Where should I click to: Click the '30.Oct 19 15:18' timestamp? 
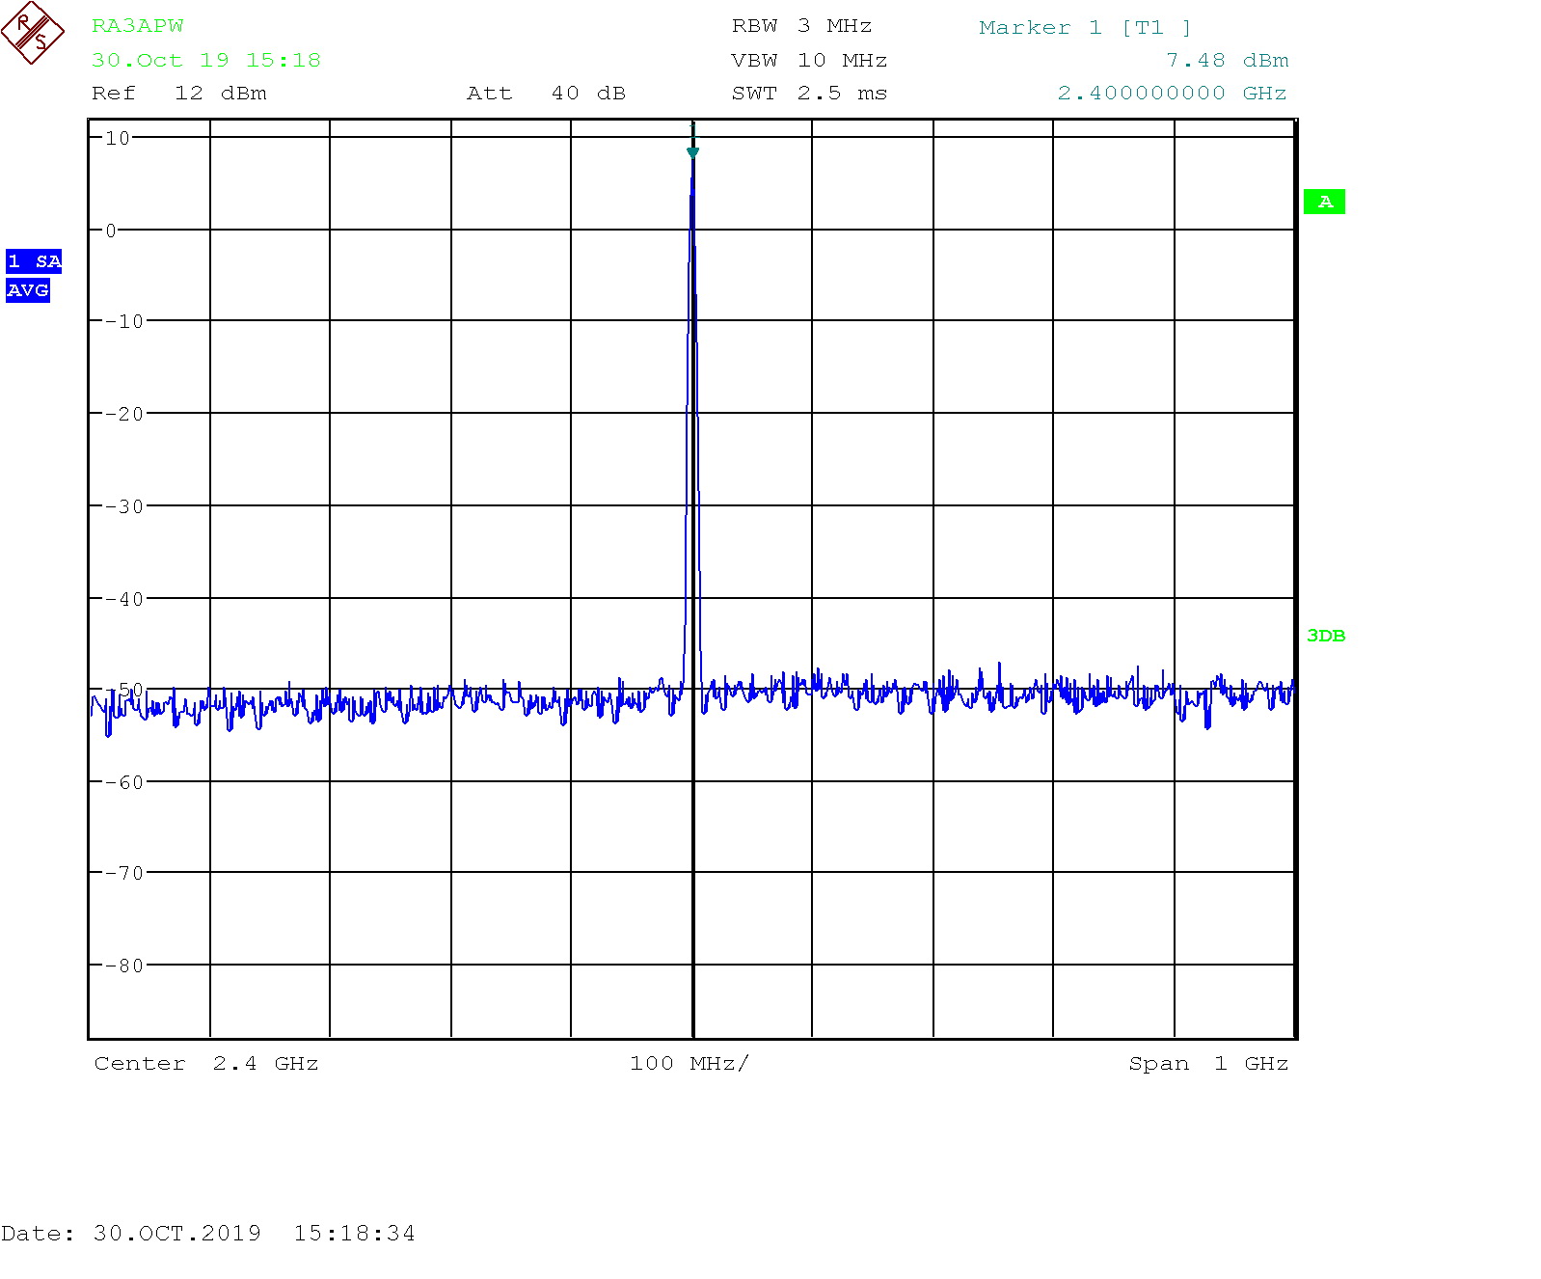tap(206, 60)
